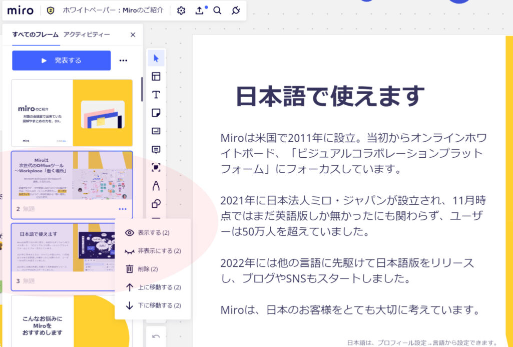Viewport: 513px width, 347px height.
Task: Open the shield plan badge icon
Action: pyautogui.click(x=51, y=11)
